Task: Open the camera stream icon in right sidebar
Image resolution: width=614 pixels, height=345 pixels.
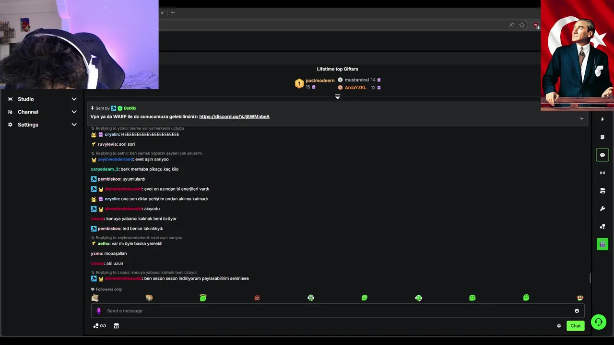Action: pyautogui.click(x=602, y=191)
